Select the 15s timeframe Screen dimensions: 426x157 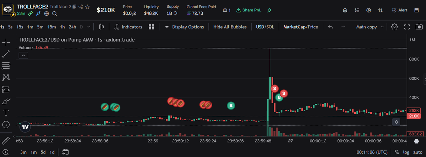coord(20,27)
